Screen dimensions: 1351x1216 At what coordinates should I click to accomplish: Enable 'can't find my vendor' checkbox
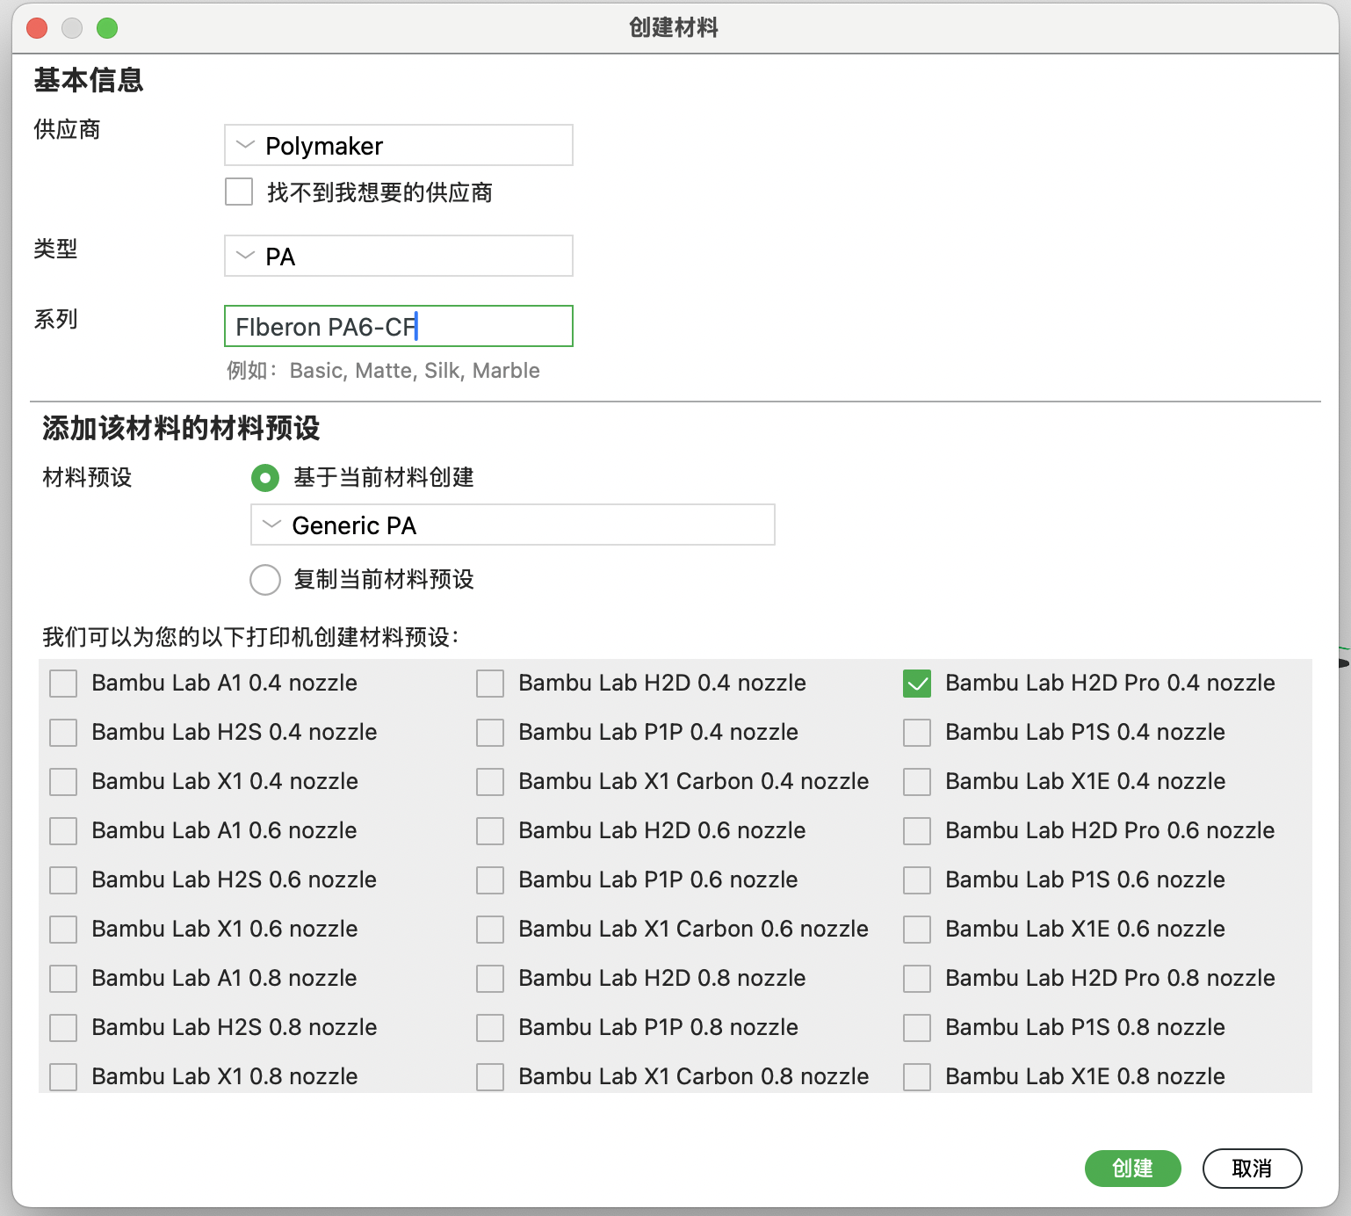click(x=239, y=192)
